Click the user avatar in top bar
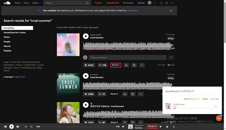Viewport: 226px width, 130px height. 149,3
